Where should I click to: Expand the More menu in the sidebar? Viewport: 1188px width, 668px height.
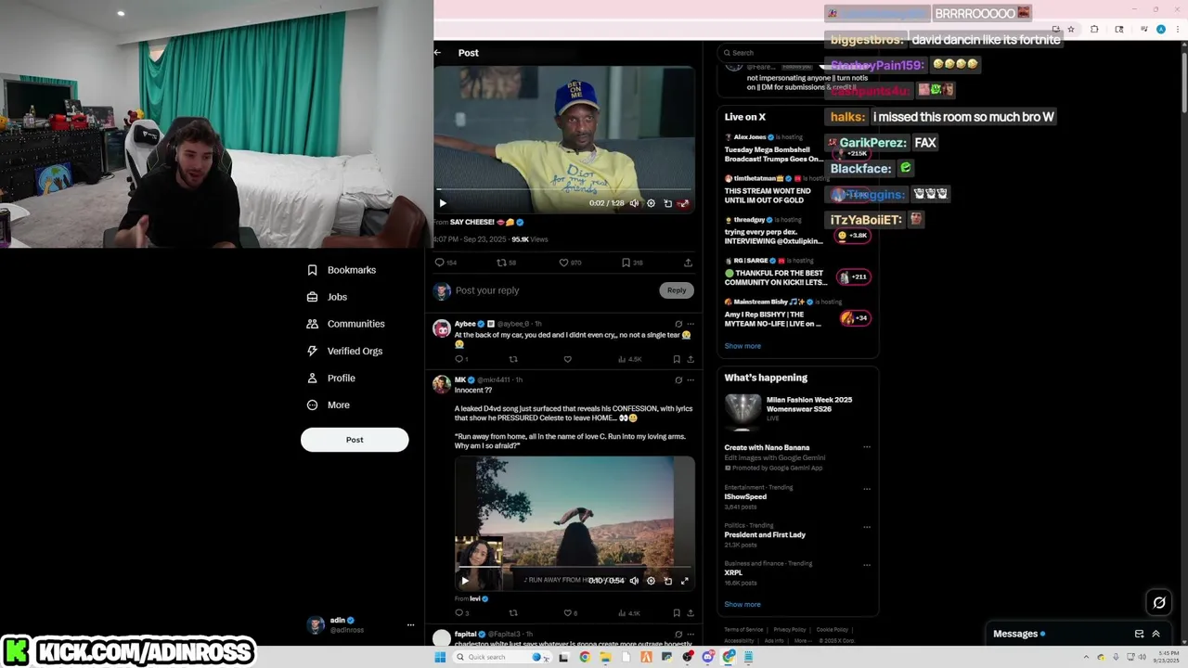point(328,405)
